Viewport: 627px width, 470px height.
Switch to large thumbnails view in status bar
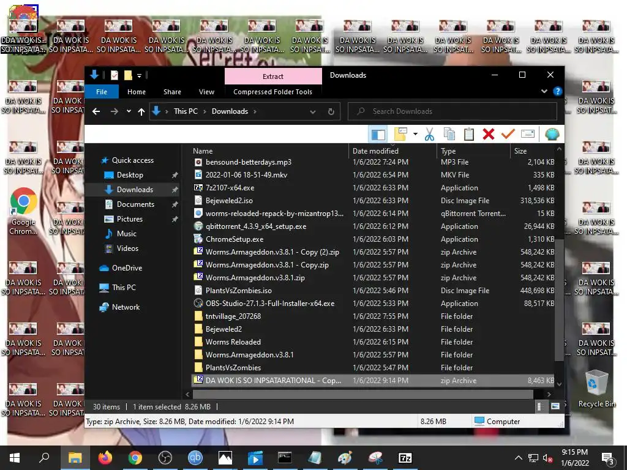click(555, 407)
